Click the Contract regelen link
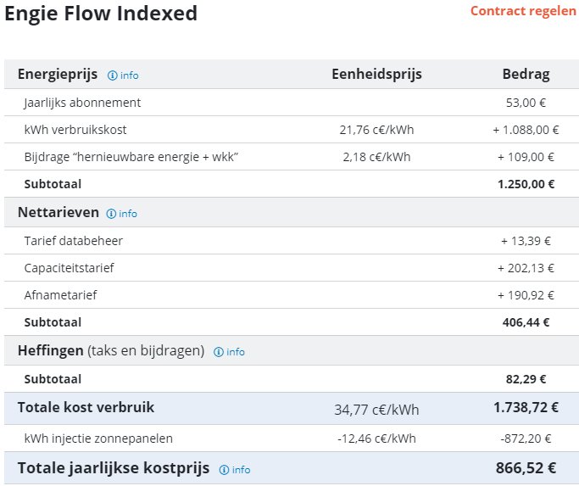The height and width of the screenshot is (486, 579). [523, 11]
